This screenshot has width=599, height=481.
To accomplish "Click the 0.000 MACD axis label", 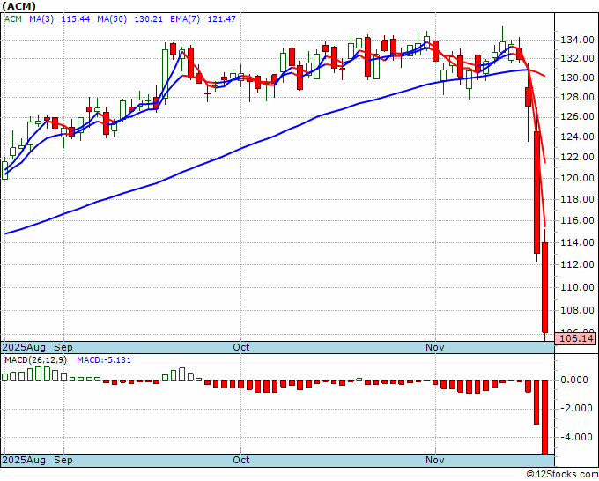I will 574,380.
